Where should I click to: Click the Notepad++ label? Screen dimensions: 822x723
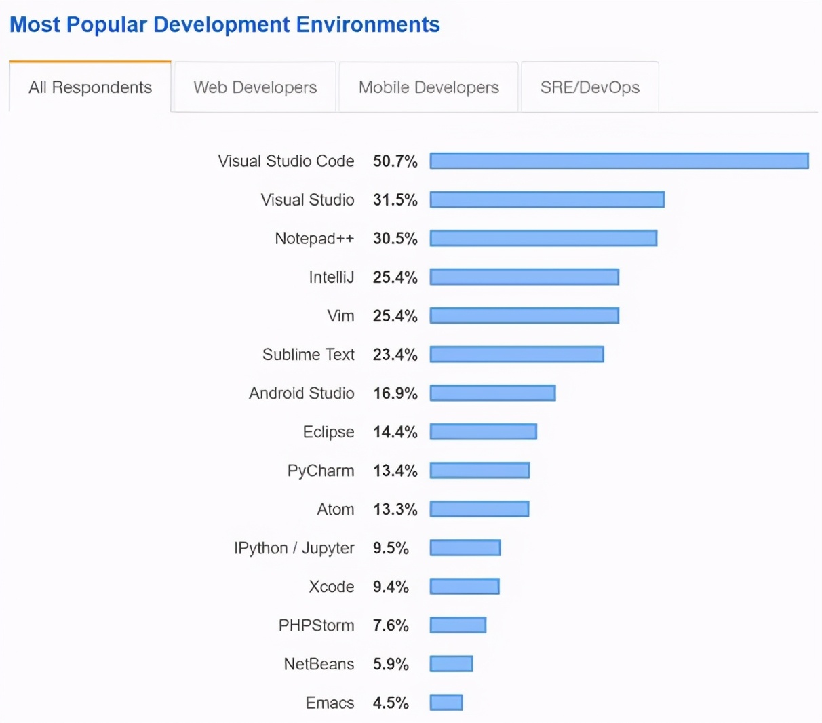pos(315,238)
